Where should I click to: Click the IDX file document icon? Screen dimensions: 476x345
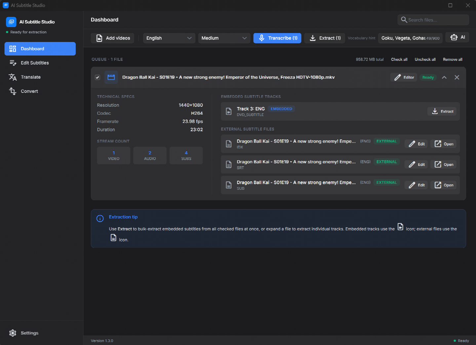[228, 144]
